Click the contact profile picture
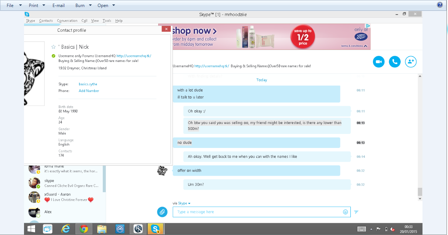Screen dimensions: 448x235 (34, 73)
